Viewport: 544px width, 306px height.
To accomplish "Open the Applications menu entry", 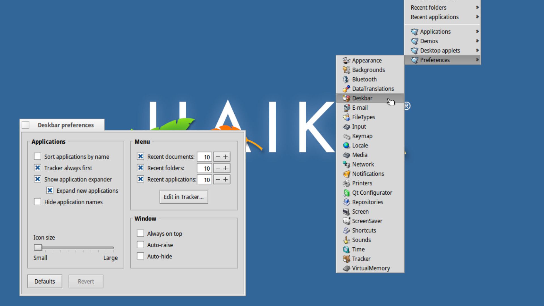I will coord(442,31).
